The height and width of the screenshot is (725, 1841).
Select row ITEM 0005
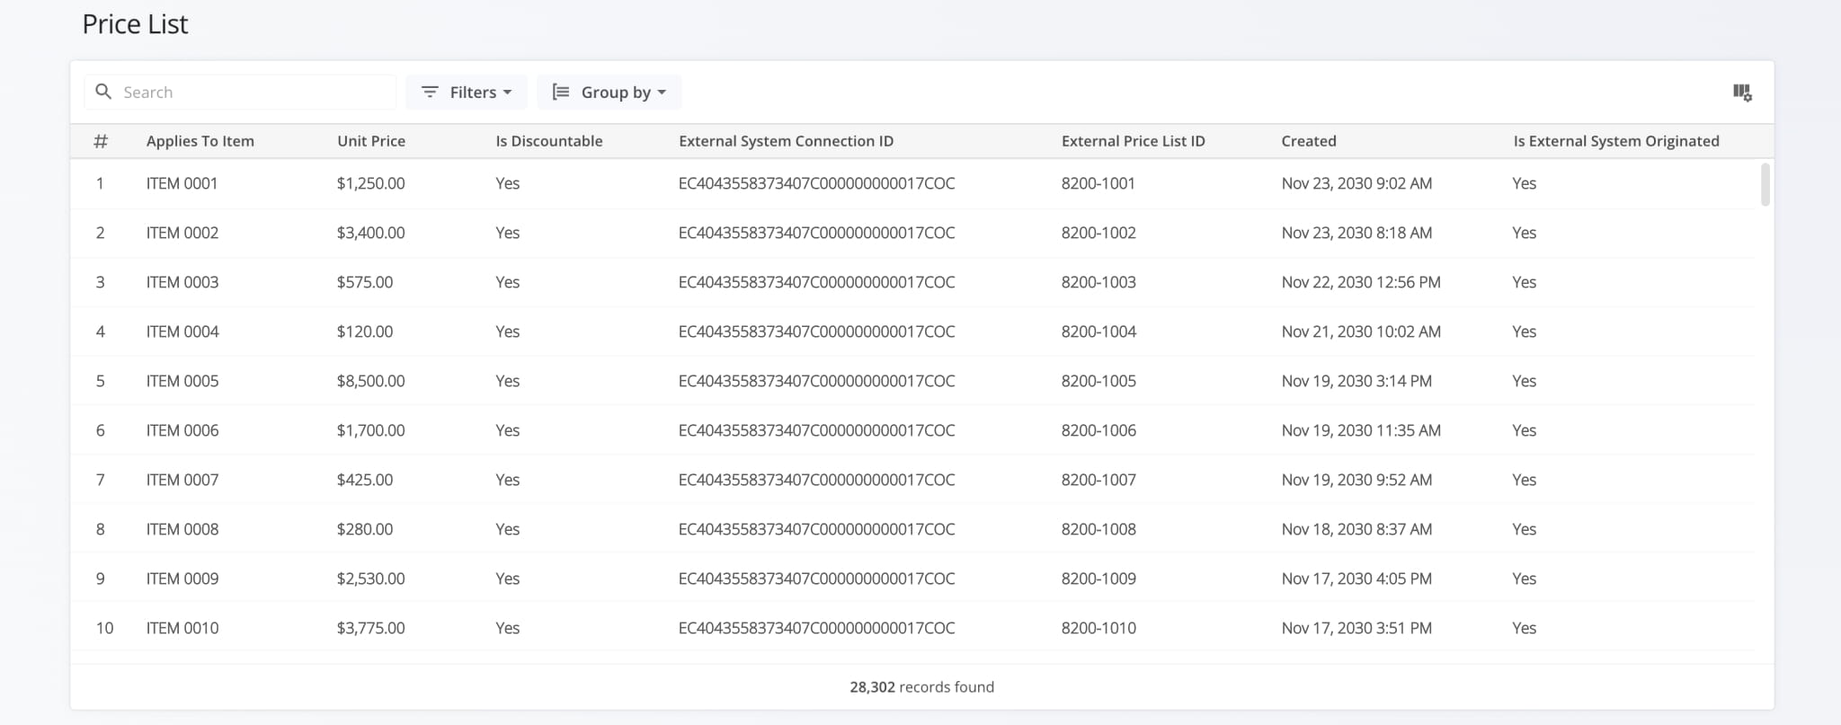[x=912, y=381]
